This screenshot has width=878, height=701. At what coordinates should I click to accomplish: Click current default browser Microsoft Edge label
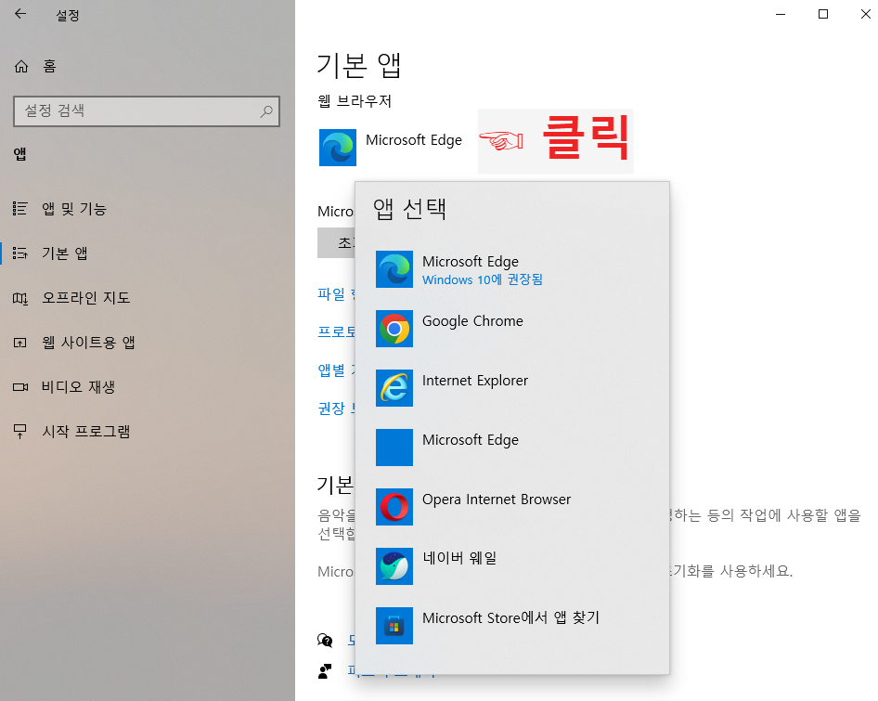click(x=414, y=140)
